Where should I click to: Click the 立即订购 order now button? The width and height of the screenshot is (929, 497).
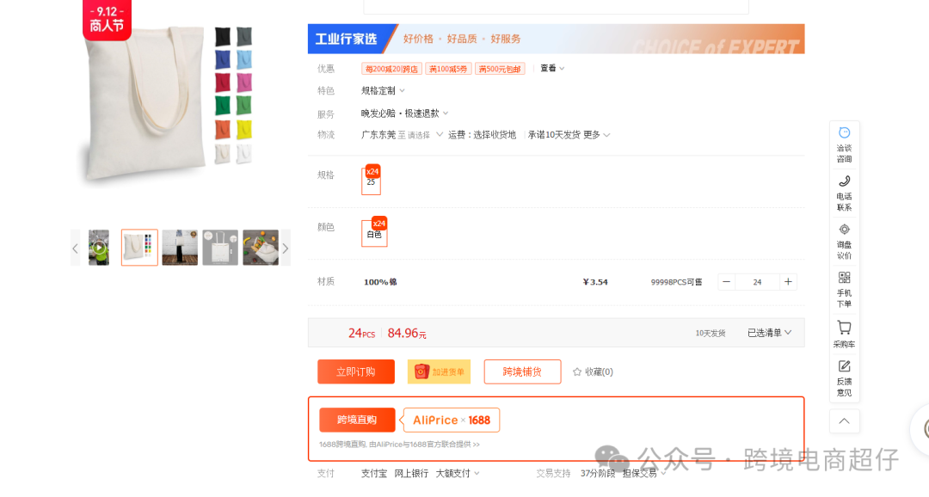point(355,371)
